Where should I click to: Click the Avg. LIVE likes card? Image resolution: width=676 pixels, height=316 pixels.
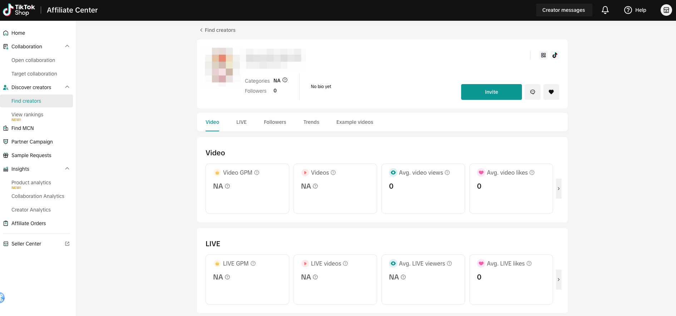tap(511, 279)
